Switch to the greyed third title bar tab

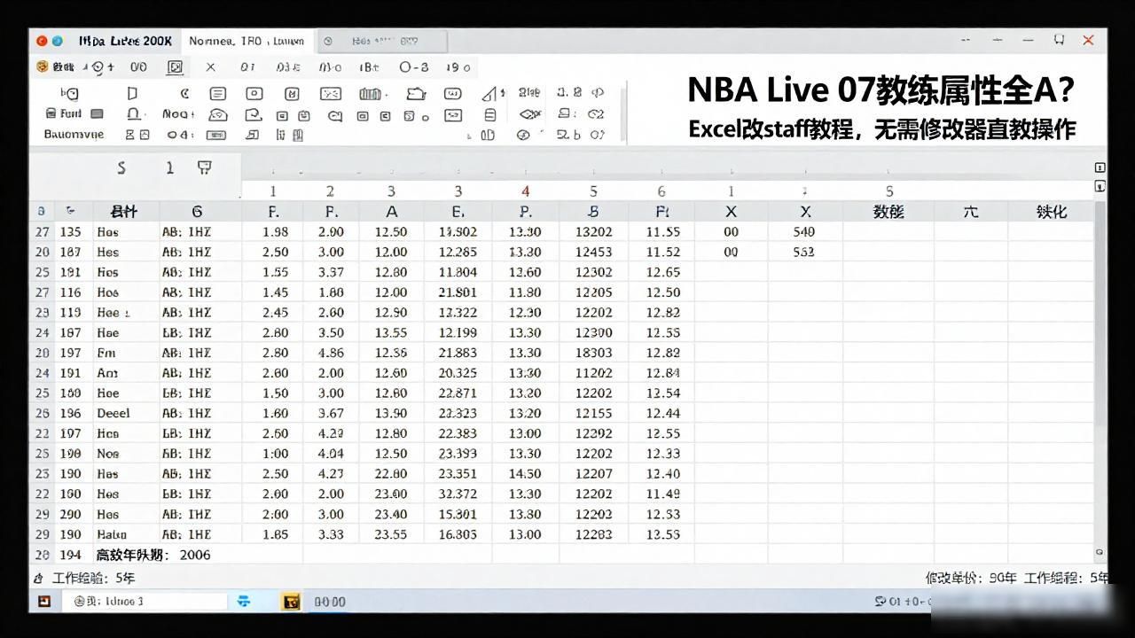coord(381,41)
